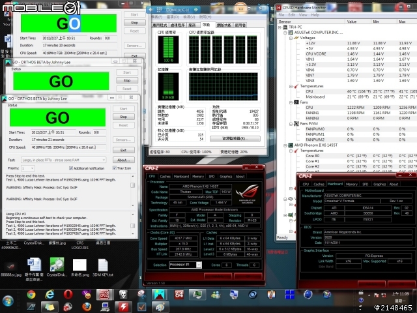The width and height of the screenshot is (417, 313).
Task: Switch to Task Manager monitor taskbar icon
Action: click(x=197, y=295)
